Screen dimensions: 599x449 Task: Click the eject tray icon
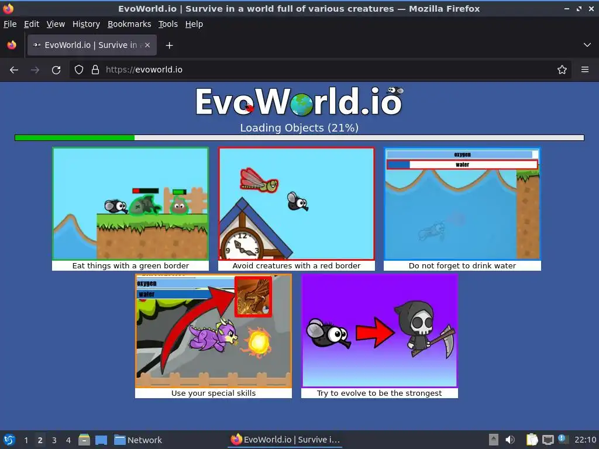(x=494, y=440)
